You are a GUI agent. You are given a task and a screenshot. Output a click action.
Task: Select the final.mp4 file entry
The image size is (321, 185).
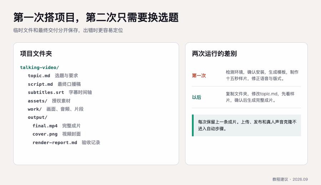coord(45,126)
